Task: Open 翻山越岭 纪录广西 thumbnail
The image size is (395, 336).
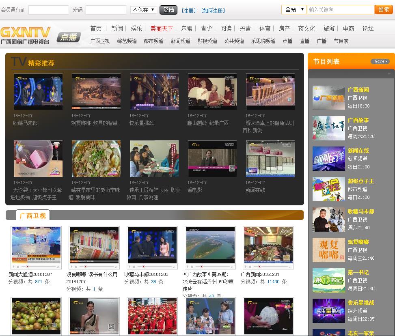Action: [212, 92]
